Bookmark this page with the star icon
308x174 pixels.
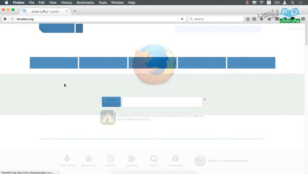tap(248, 19)
